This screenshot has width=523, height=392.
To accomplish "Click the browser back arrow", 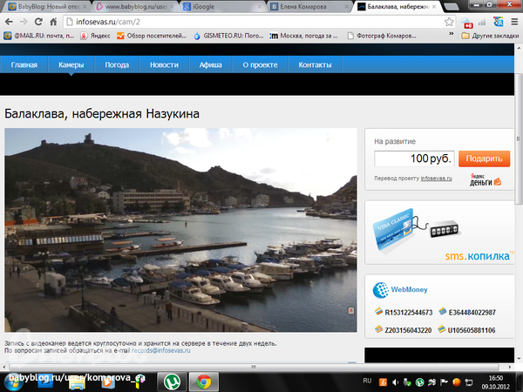I will (9, 22).
